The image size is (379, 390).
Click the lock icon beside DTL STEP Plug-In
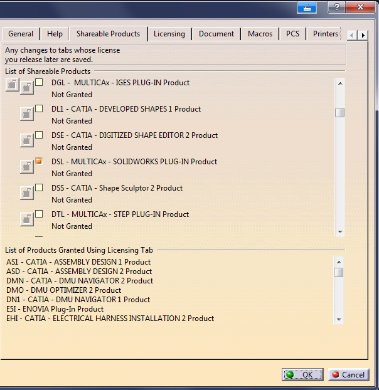tap(27, 219)
